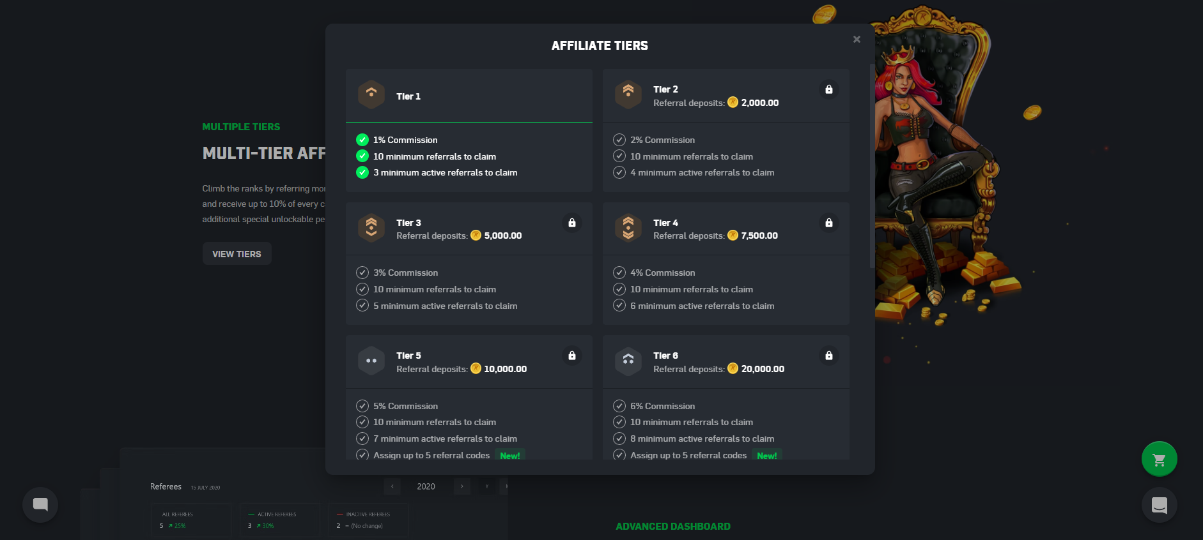Viewport: 1203px width, 540px height.
Task: Close the Affiliate Tiers dialog
Action: [x=857, y=40]
